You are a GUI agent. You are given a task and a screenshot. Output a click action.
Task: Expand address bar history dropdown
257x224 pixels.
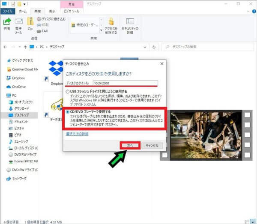(x=145, y=47)
